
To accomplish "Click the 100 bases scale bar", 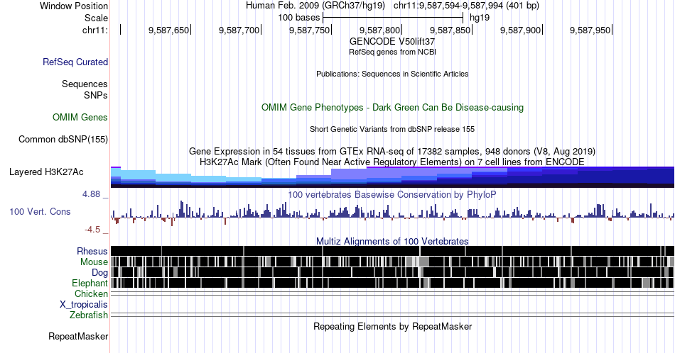I will click(393, 18).
